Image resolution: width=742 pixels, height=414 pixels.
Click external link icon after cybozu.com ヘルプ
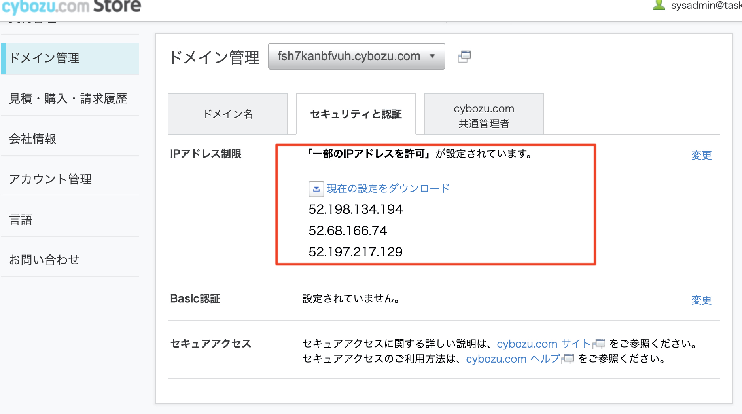[x=568, y=359]
